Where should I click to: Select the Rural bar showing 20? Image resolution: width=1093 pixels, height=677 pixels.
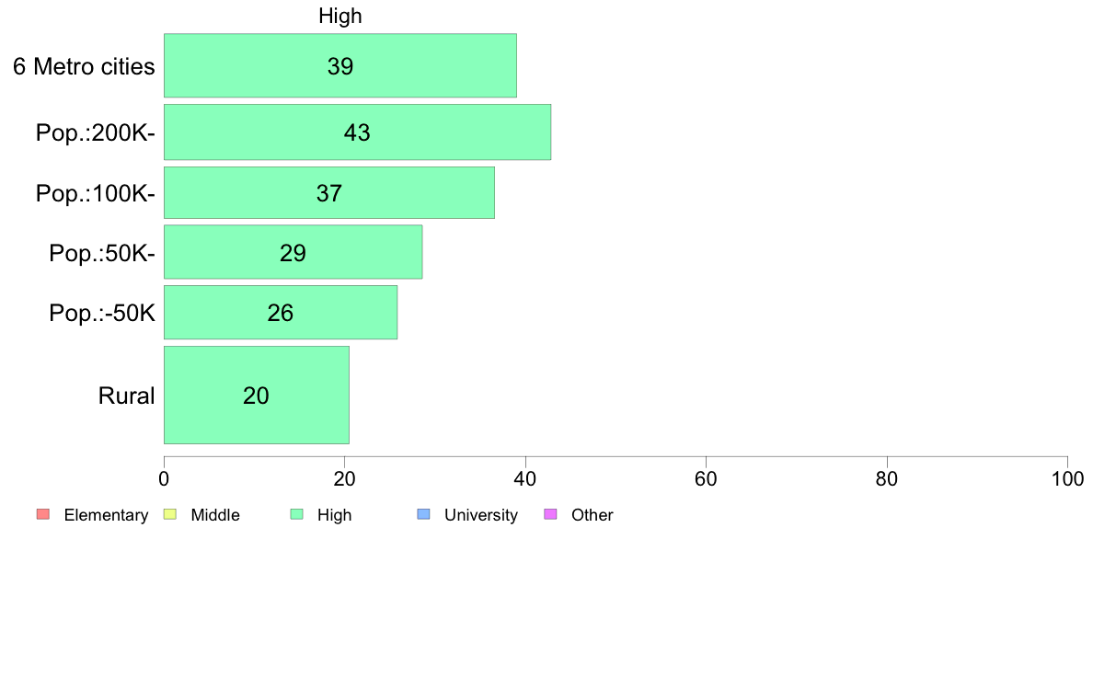(x=257, y=395)
